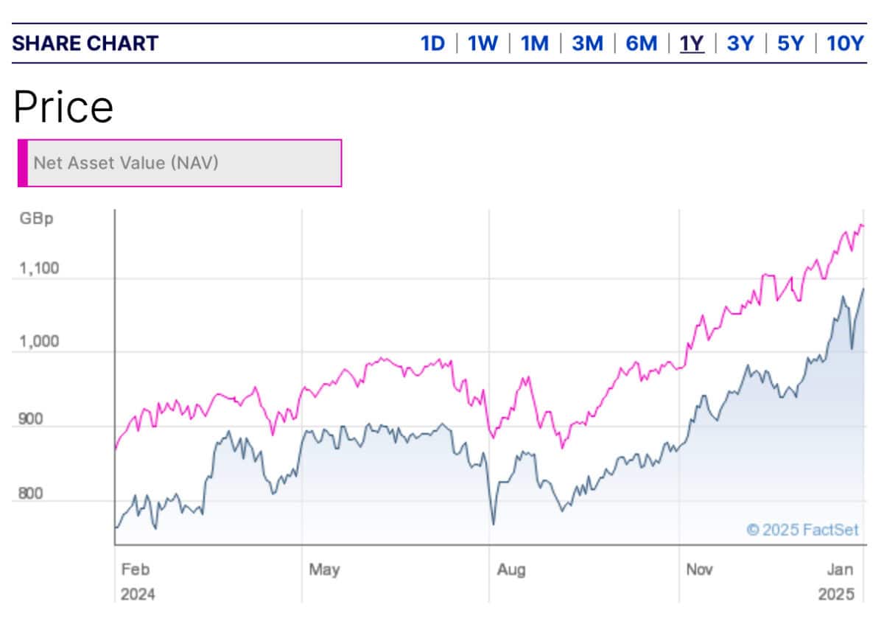Open the 5Y time range
This screenshot has height=624, width=884.
coord(790,43)
